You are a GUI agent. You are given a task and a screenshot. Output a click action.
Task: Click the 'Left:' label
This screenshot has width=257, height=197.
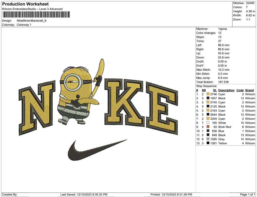coord(199,45)
